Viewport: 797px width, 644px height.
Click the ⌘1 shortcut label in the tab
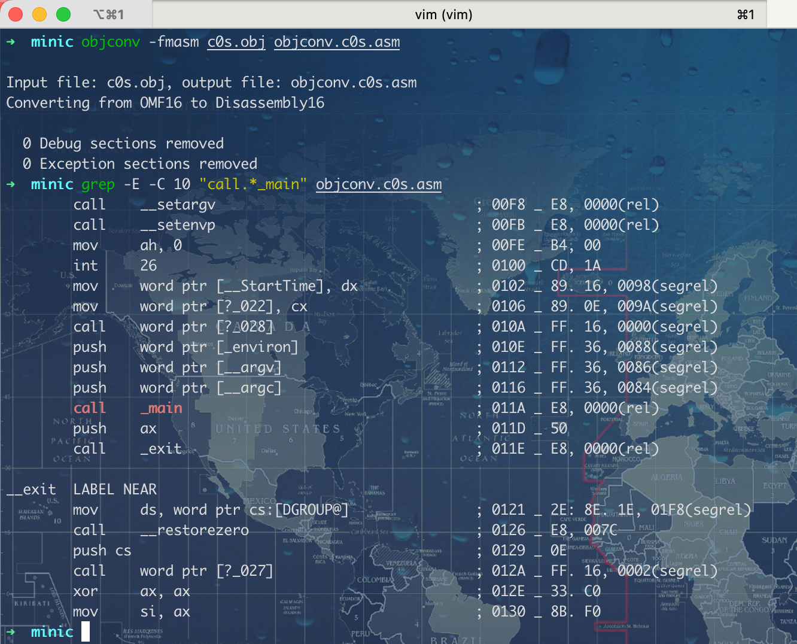[x=746, y=14]
